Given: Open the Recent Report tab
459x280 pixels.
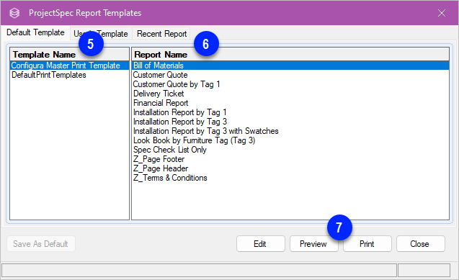Looking at the screenshot, I should pyautogui.click(x=161, y=34).
